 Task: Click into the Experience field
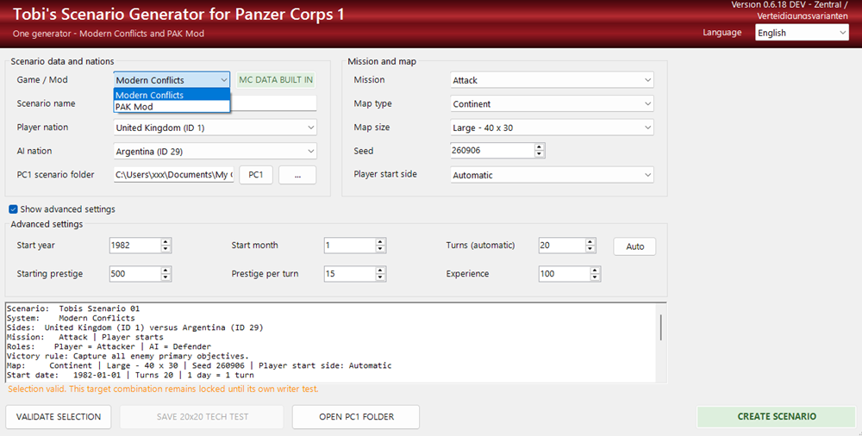564,274
